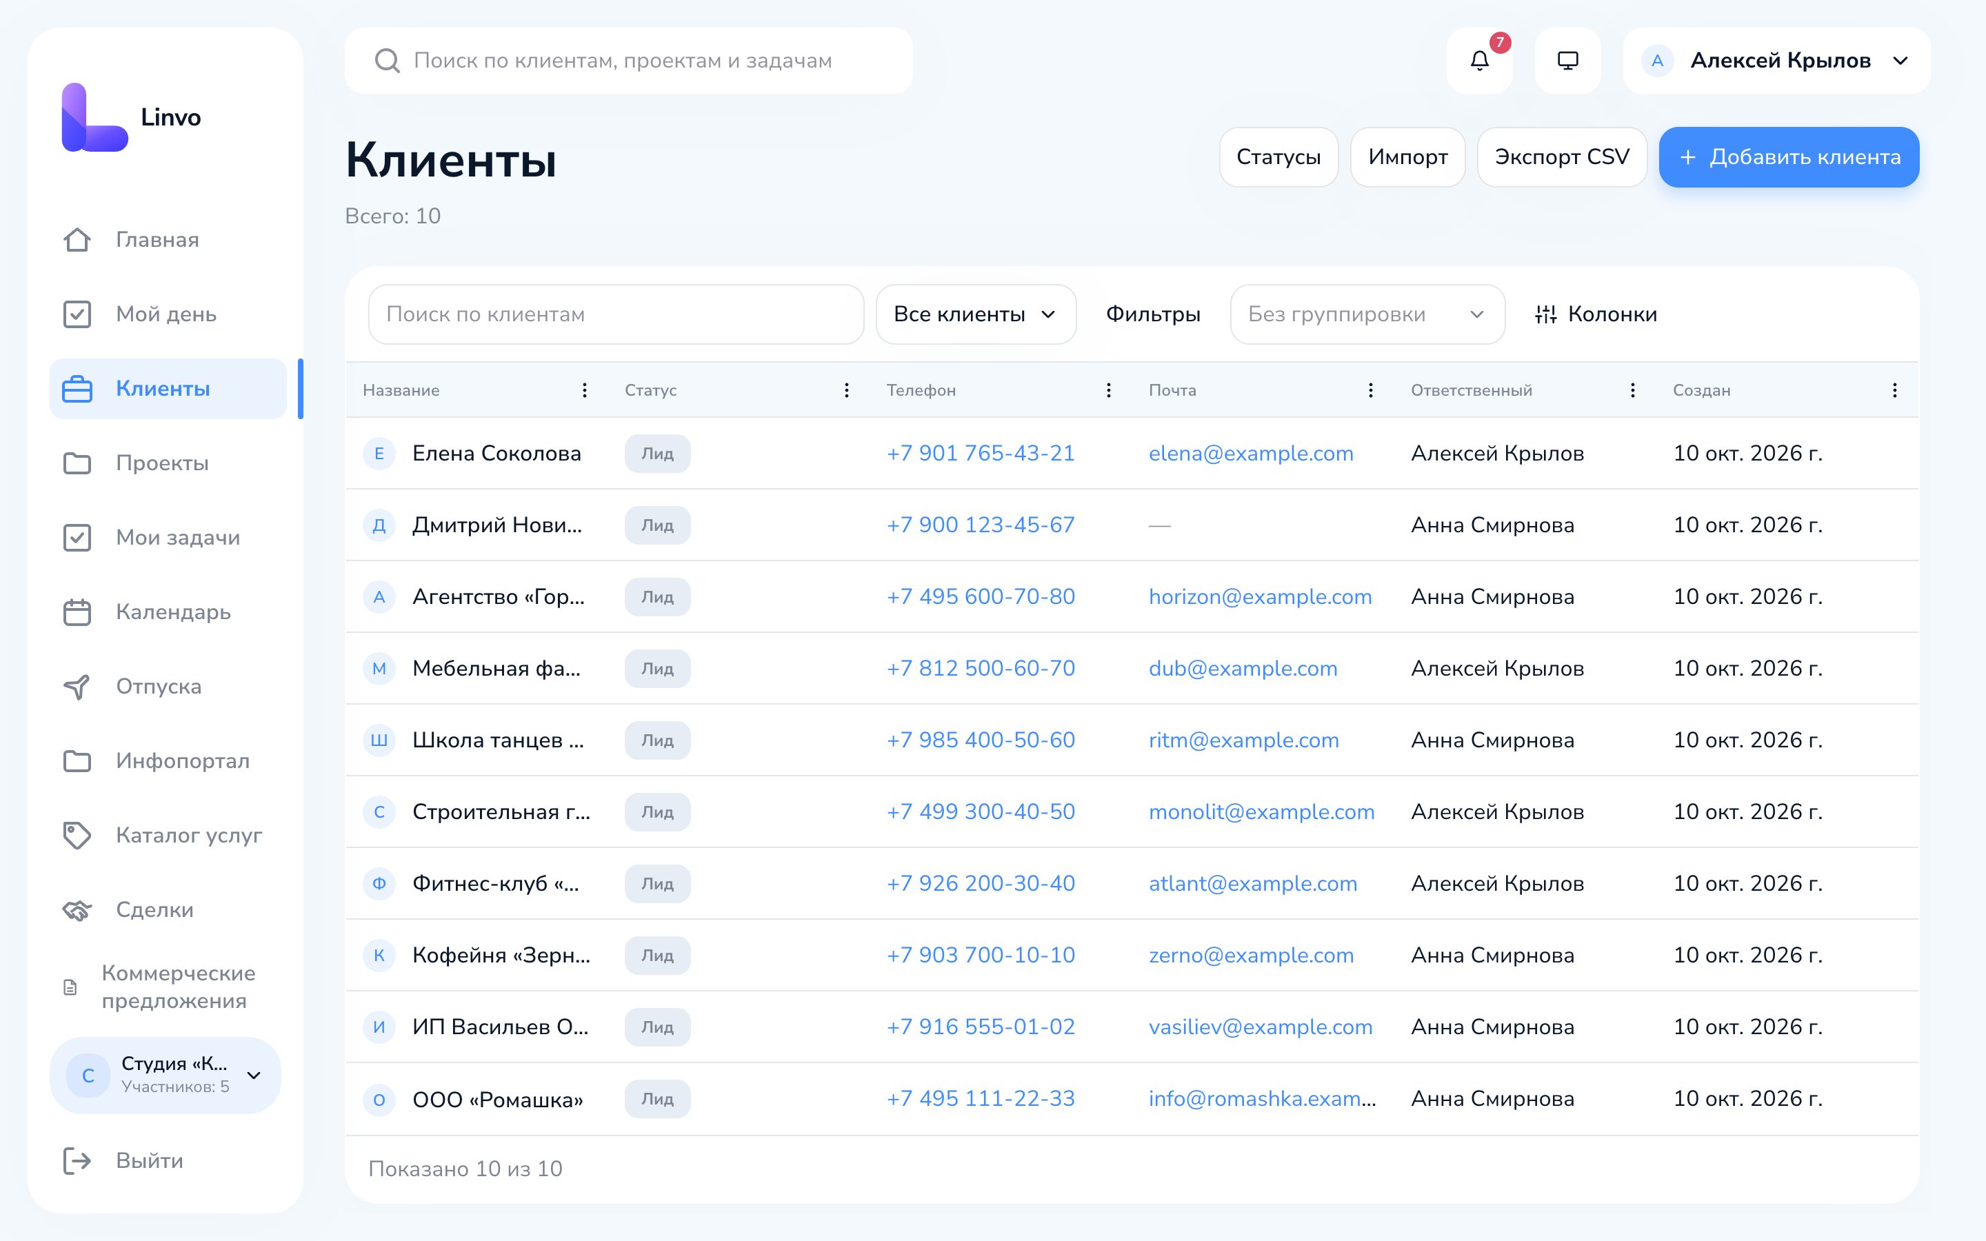1986x1241 pixels.
Task: Open Создан column options menu
Action: (x=1894, y=391)
